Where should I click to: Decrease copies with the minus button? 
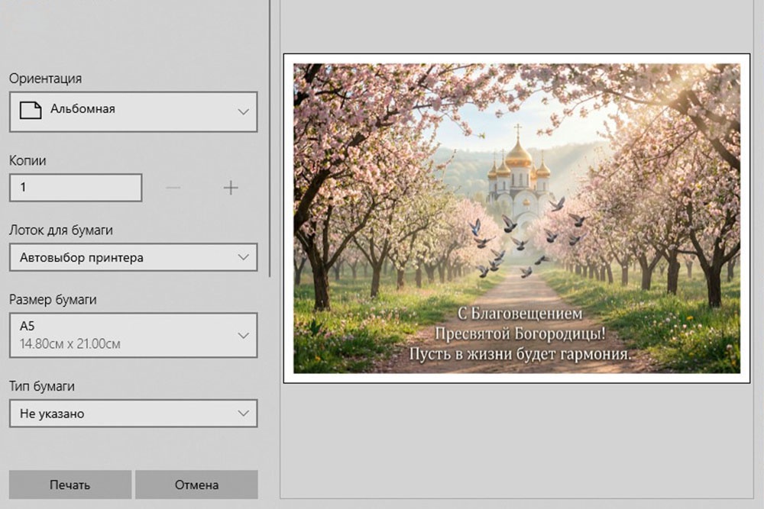click(x=173, y=188)
